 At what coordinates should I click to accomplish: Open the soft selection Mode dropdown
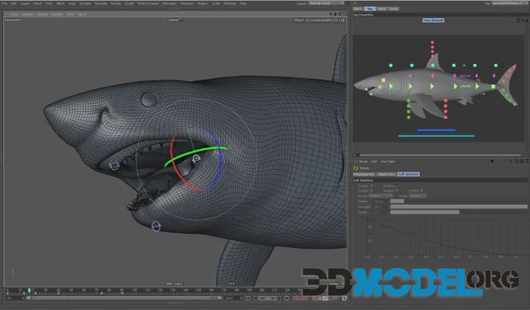pos(417,196)
